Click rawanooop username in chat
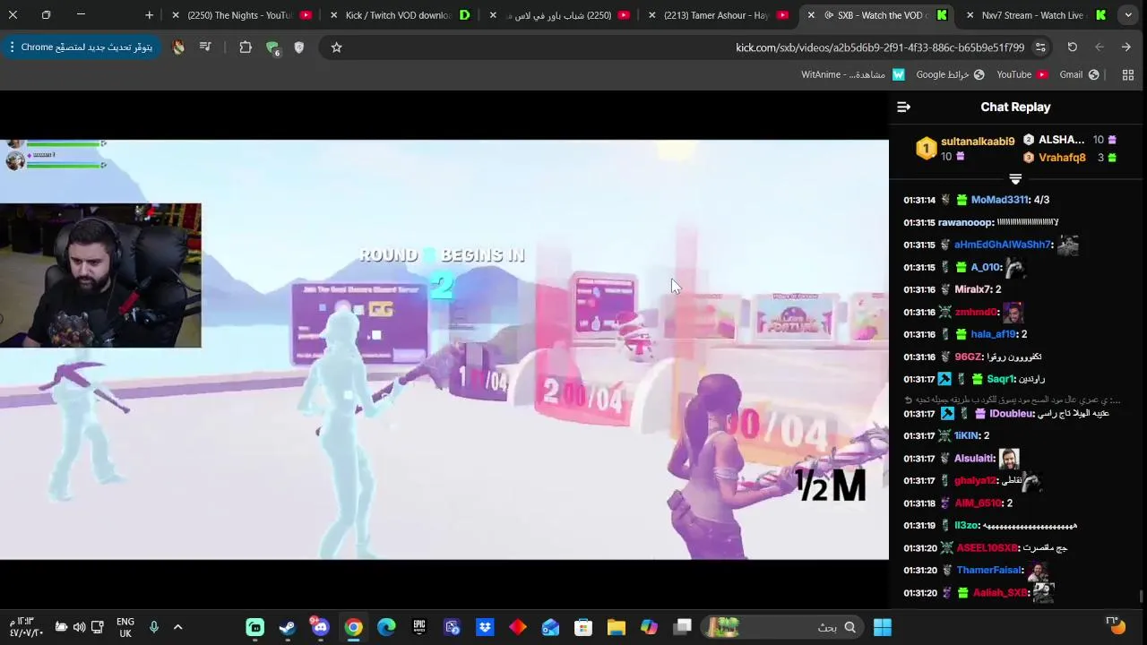This screenshot has height=645, width=1147. click(x=965, y=222)
